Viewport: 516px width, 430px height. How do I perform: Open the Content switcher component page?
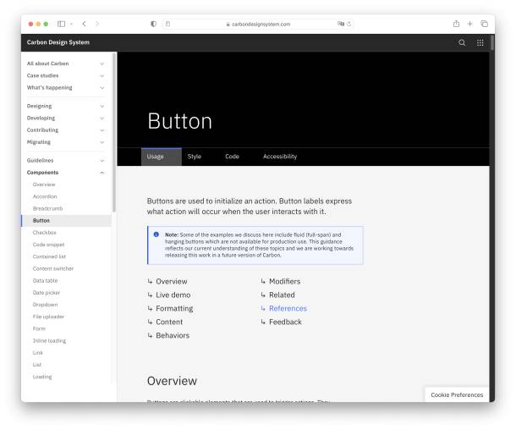coord(53,268)
